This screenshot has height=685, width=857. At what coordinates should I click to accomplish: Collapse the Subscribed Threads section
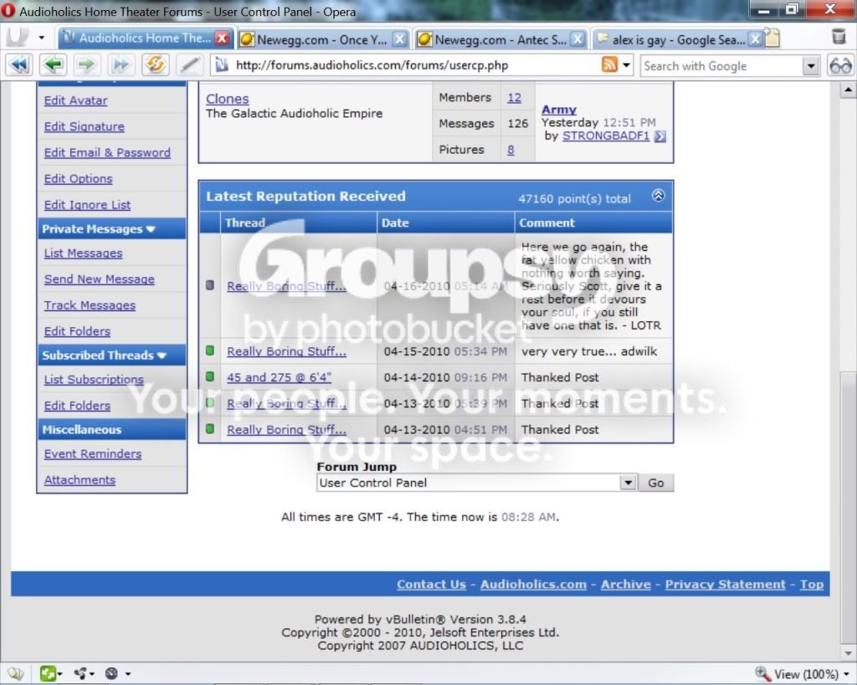point(162,355)
